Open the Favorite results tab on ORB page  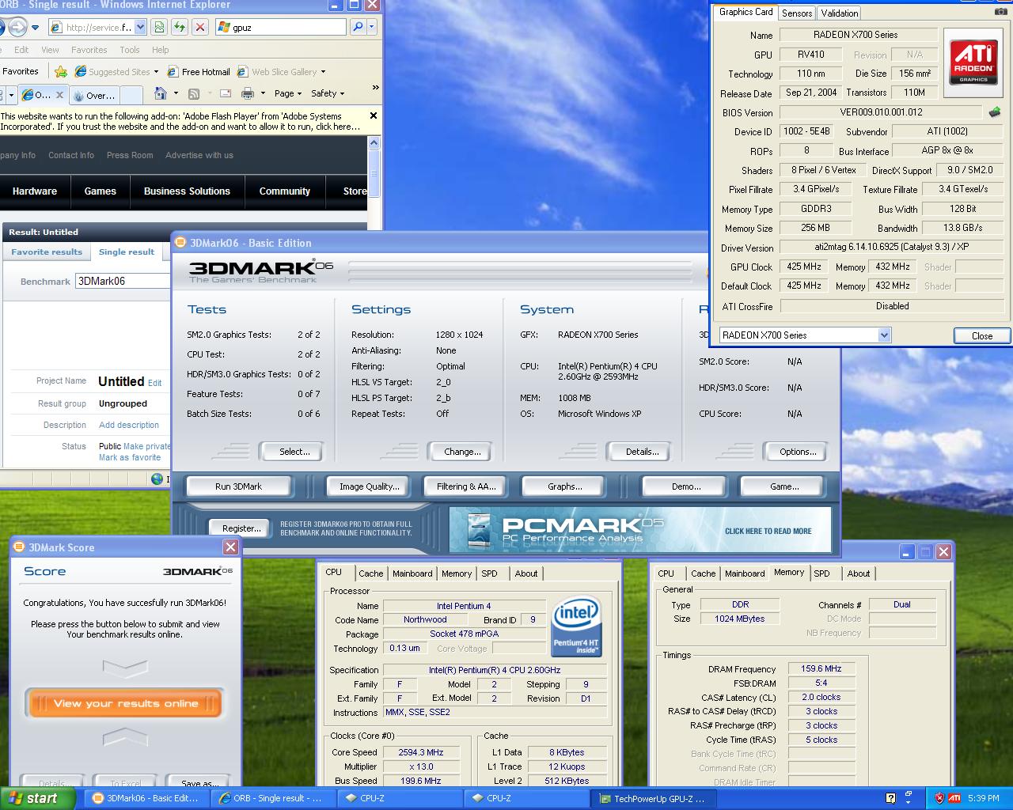tap(47, 252)
